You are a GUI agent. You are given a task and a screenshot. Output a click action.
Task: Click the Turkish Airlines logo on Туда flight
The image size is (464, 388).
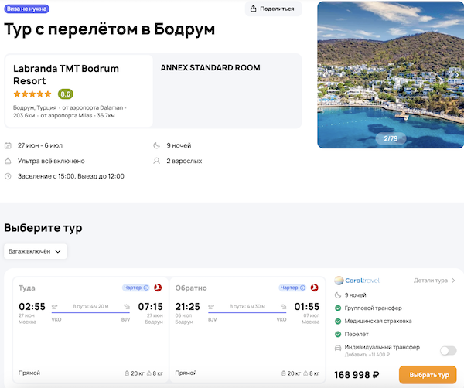point(157,288)
